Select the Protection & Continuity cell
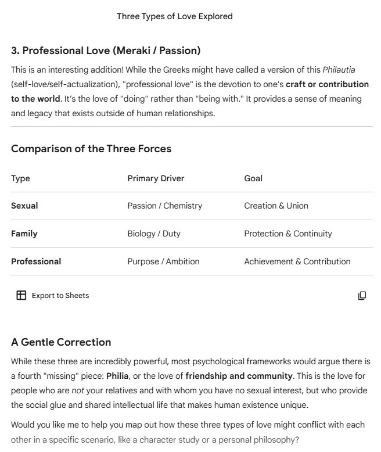 click(288, 234)
